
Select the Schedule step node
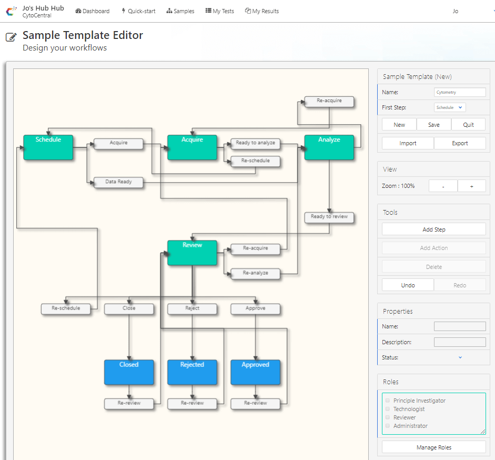click(48, 147)
